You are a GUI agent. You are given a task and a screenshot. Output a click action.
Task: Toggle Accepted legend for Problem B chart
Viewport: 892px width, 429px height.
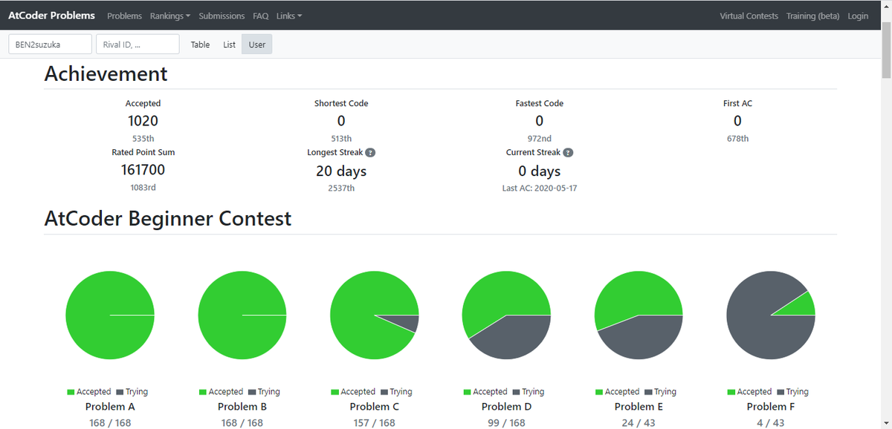click(221, 392)
